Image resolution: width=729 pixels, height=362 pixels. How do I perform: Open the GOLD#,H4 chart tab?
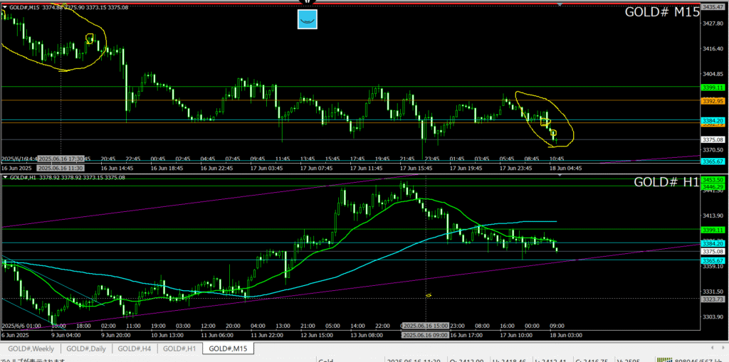click(x=135, y=348)
